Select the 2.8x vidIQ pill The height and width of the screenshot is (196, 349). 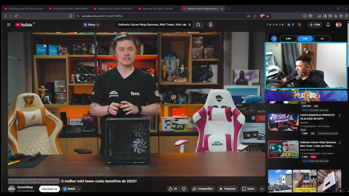click(x=305, y=39)
